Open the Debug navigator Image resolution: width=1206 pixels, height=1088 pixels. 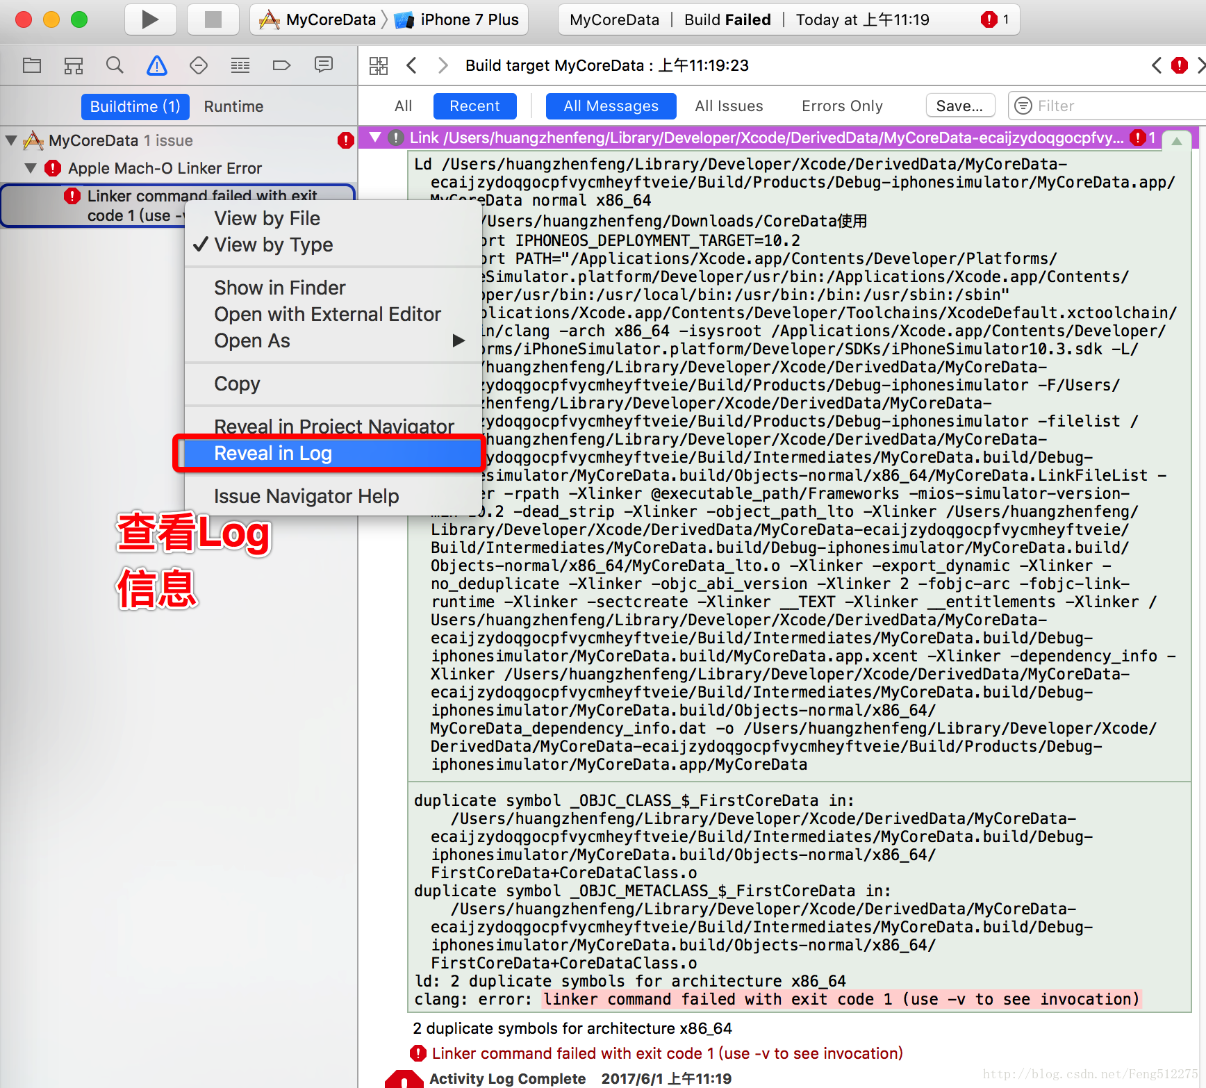tap(240, 65)
